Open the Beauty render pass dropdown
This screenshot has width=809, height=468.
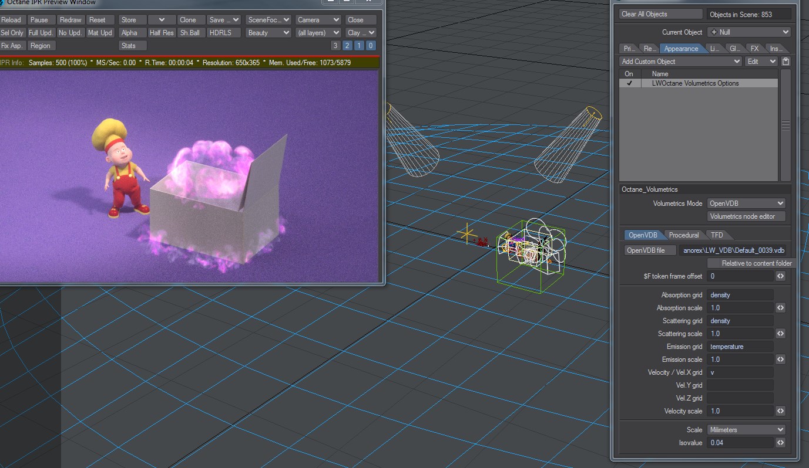268,33
